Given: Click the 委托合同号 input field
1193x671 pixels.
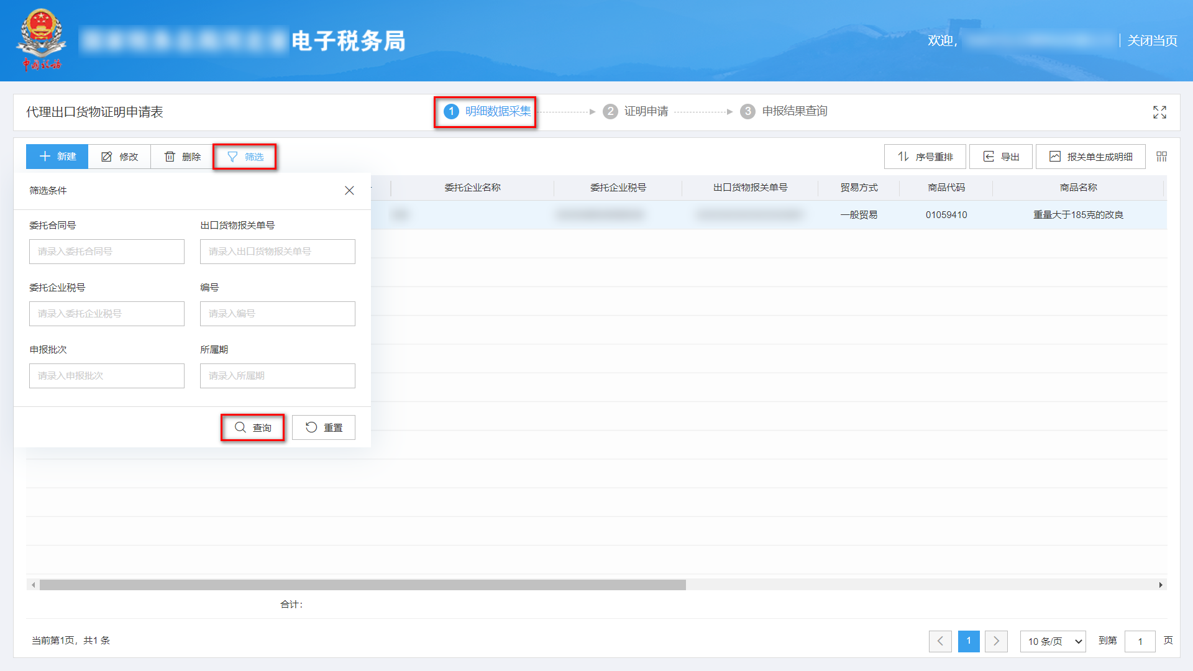Looking at the screenshot, I should [x=106, y=252].
